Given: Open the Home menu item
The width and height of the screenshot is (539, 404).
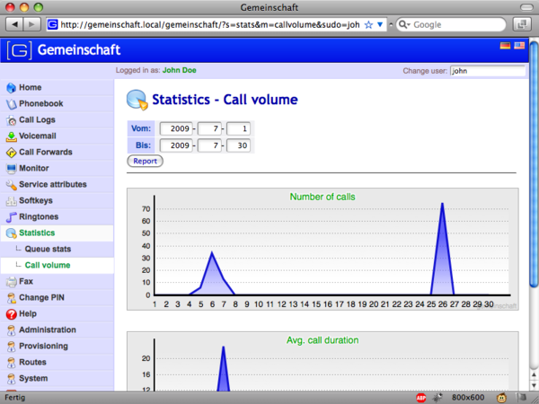Looking at the screenshot, I should coord(31,88).
